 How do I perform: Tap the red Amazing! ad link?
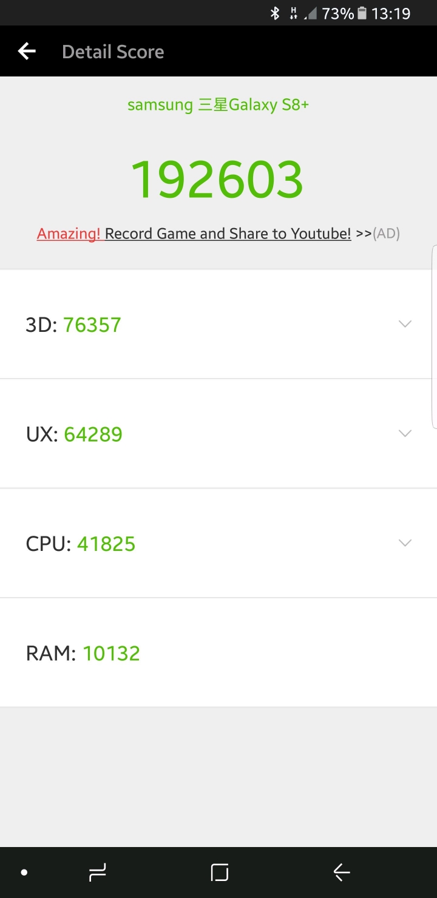pos(69,234)
